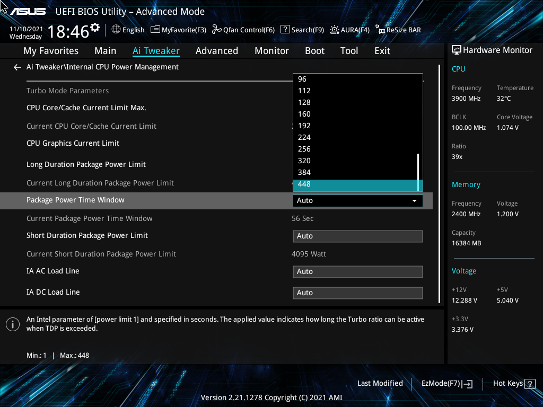Select Package Power Time Window label

pyautogui.click(x=75, y=200)
